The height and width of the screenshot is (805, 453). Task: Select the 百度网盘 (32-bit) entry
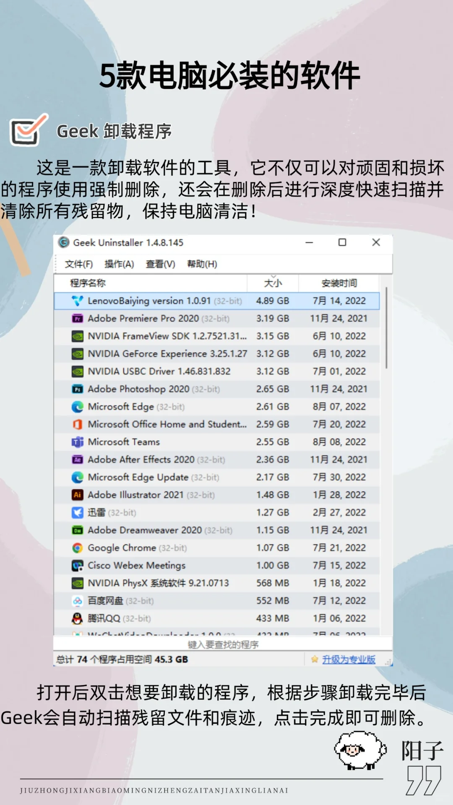tap(217, 601)
